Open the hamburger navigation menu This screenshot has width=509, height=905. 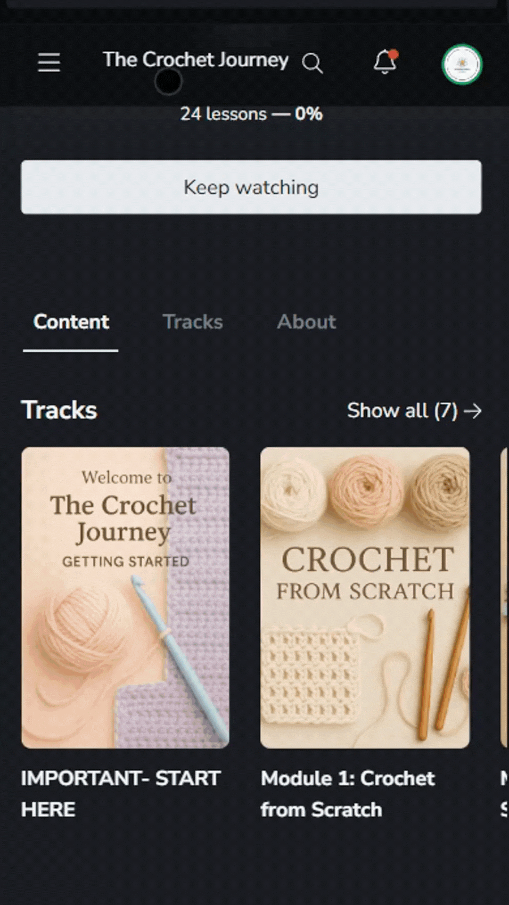tap(49, 62)
